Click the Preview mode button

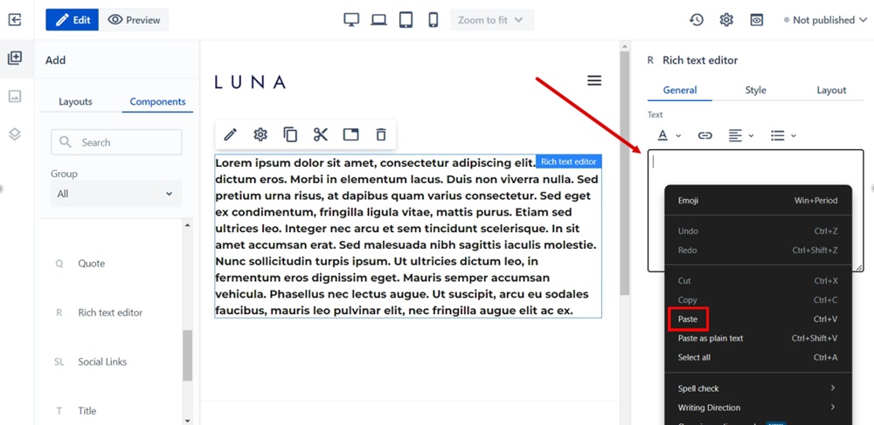pos(134,20)
